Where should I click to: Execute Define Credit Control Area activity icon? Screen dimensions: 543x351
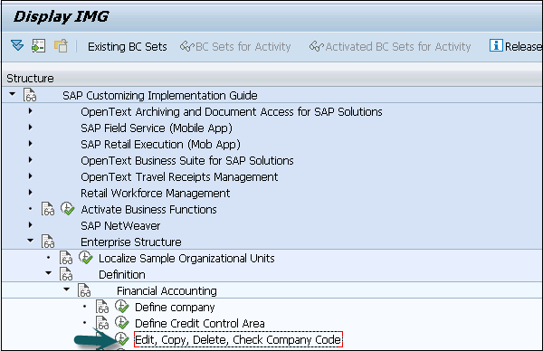(121, 323)
